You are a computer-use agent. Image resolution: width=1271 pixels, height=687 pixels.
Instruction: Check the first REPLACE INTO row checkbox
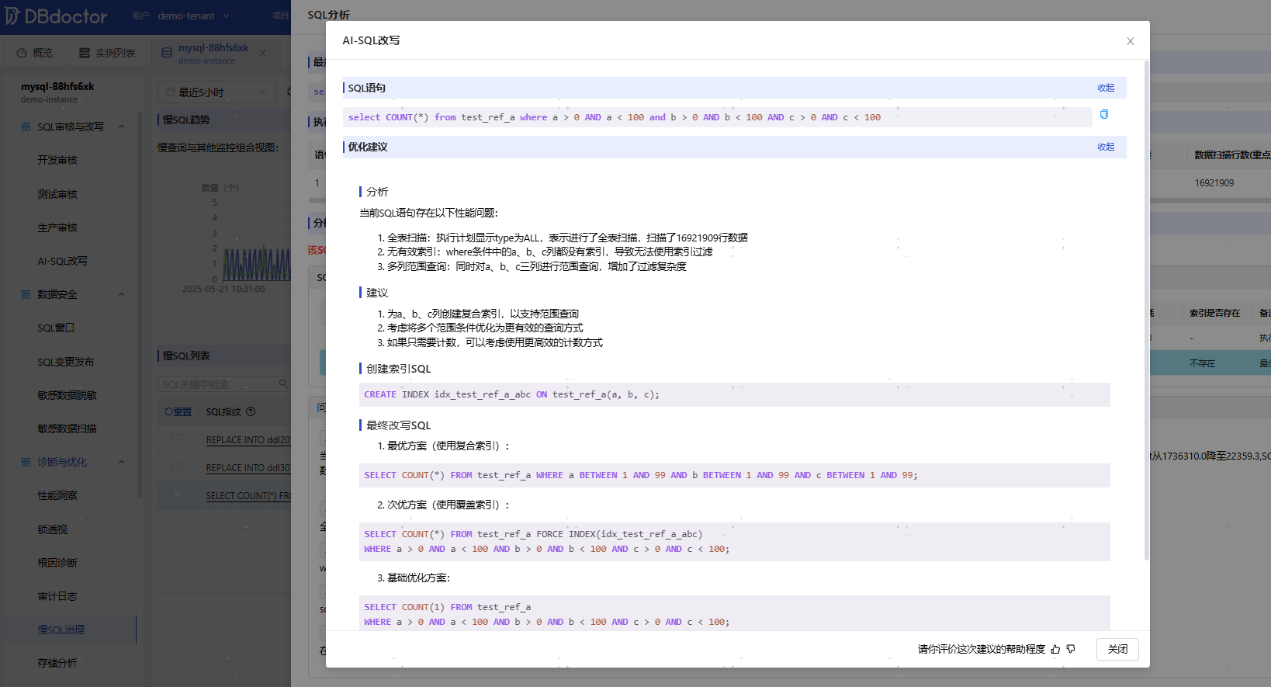click(x=177, y=439)
